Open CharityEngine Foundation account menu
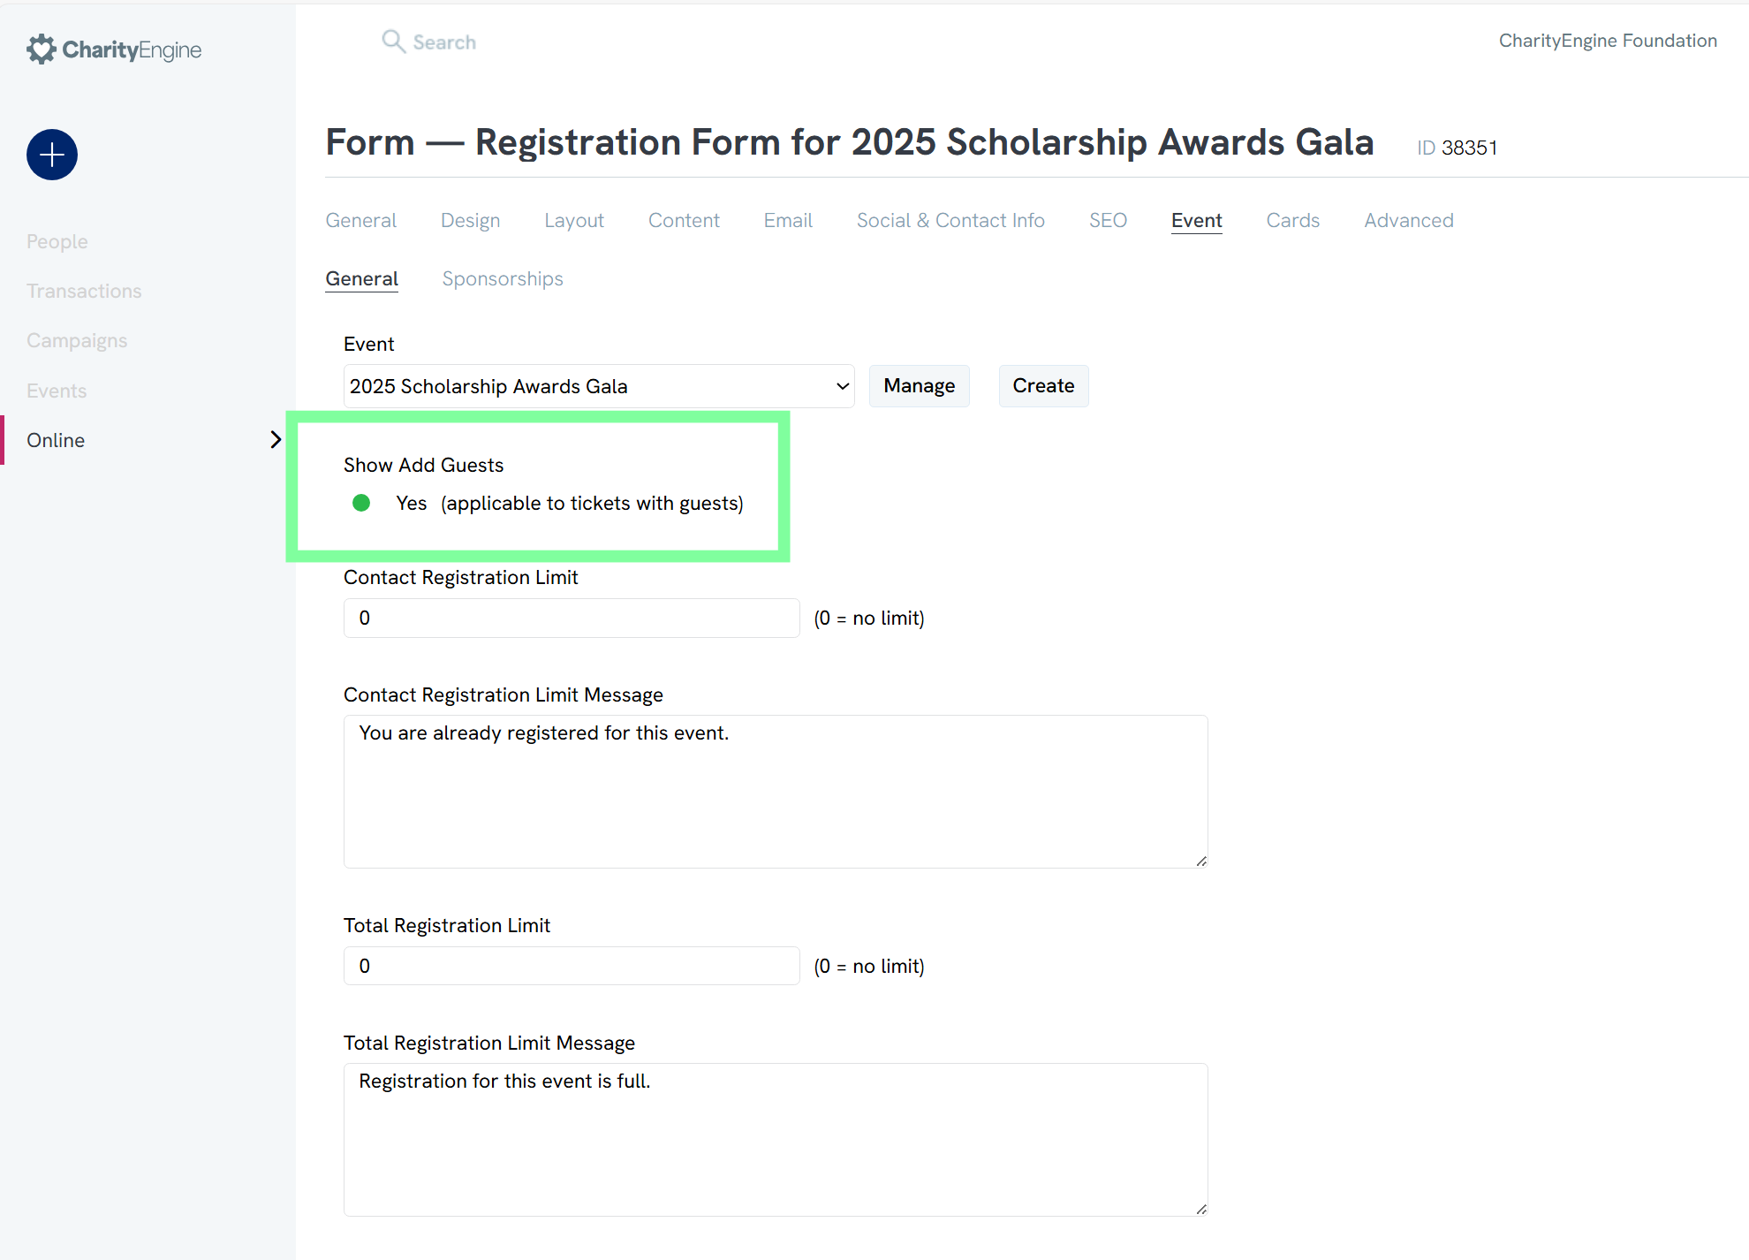Screen dimensions: 1749x1260 point(1607,41)
